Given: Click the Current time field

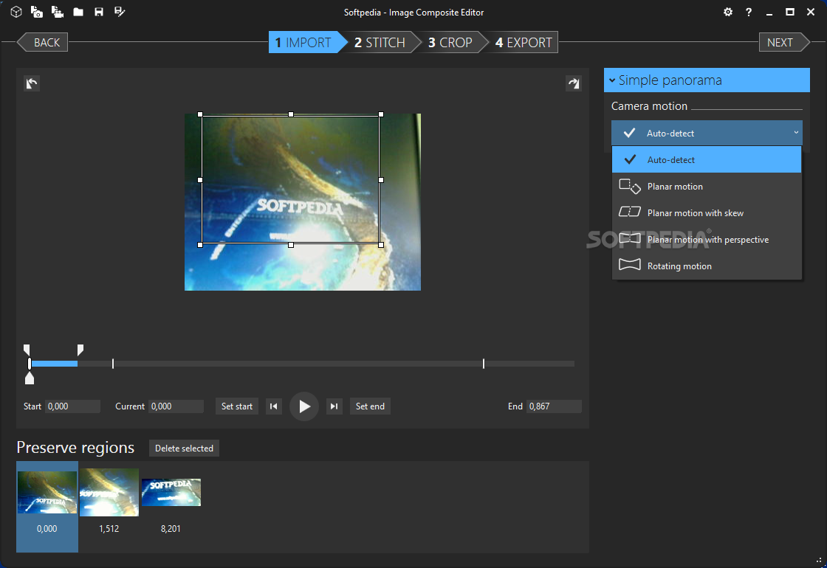Looking at the screenshot, I should point(176,406).
